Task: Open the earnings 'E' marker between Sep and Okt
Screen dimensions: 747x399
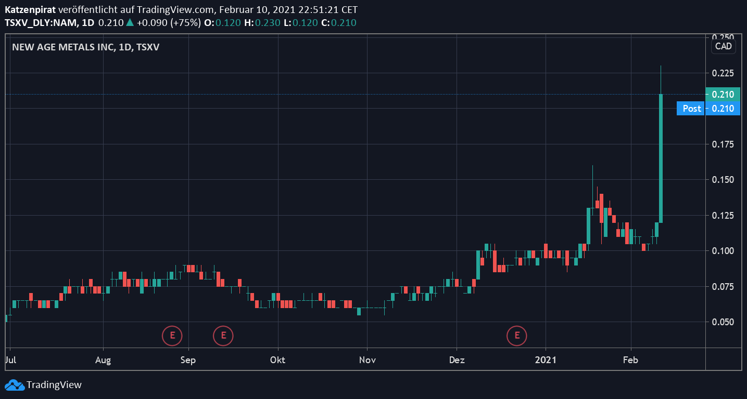Action: [223, 335]
